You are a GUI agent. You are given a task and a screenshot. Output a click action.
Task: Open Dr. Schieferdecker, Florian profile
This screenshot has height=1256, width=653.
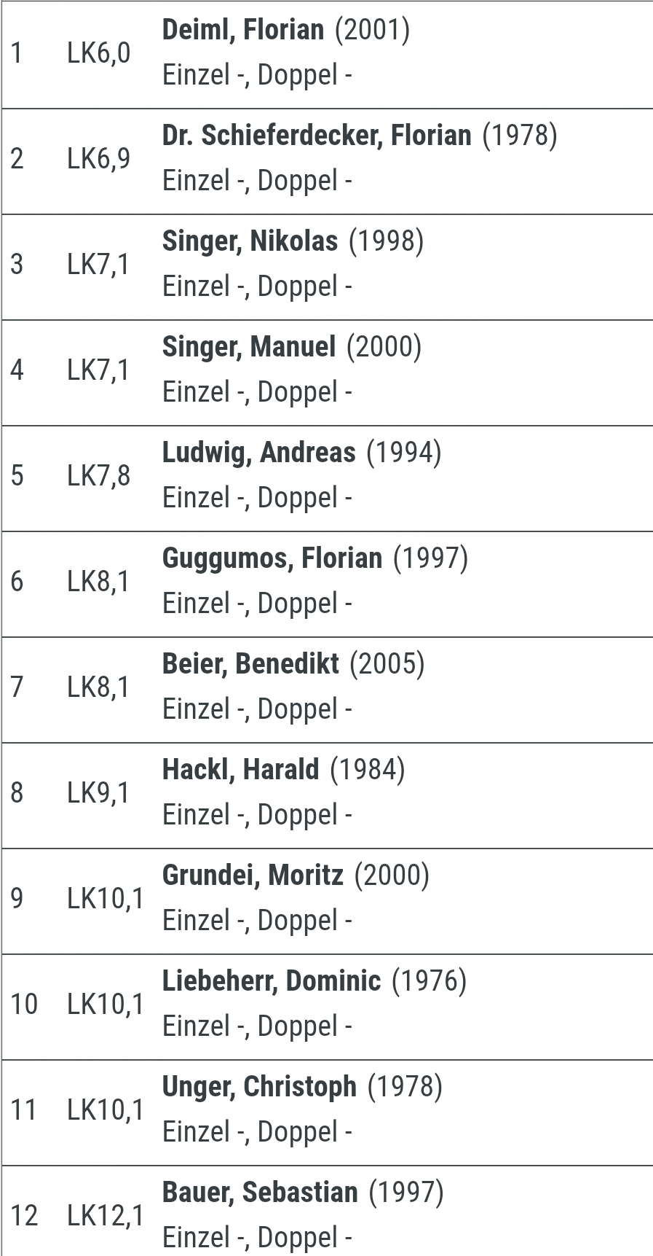(317, 136)
